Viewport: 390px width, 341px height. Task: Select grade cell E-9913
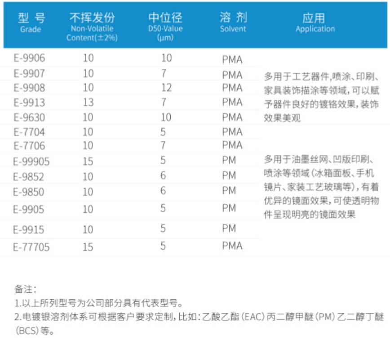pos(29,103)
